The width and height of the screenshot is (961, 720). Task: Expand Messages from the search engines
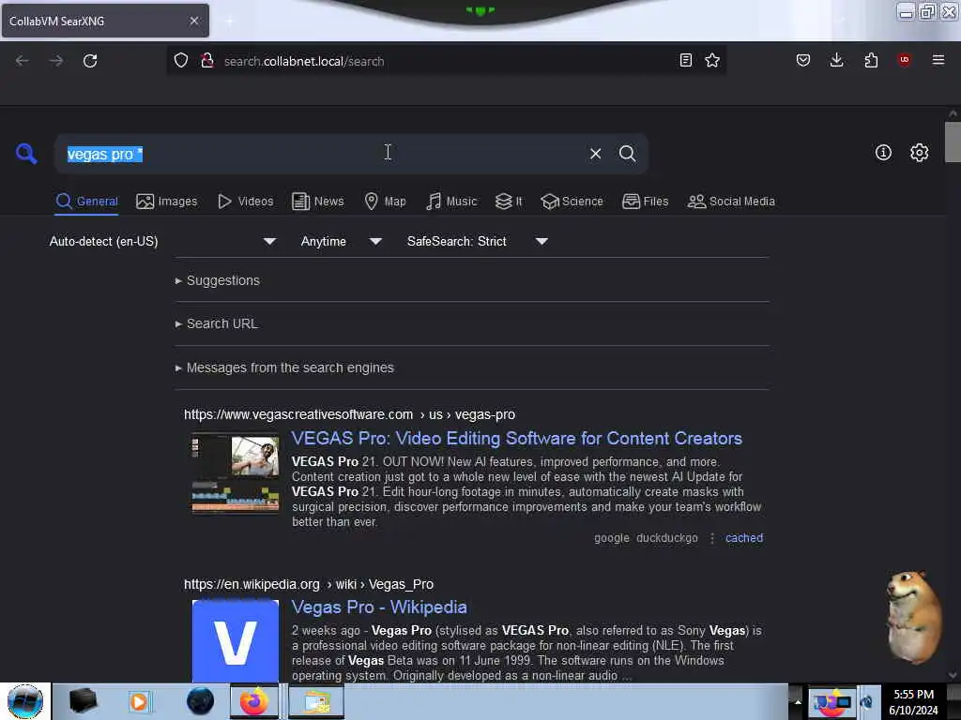[284, 367]
